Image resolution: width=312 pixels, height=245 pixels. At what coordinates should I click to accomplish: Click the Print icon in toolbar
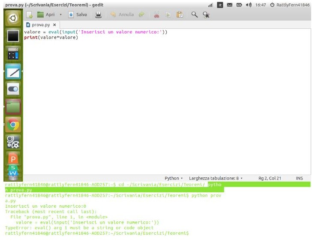(x=98, y=15)
